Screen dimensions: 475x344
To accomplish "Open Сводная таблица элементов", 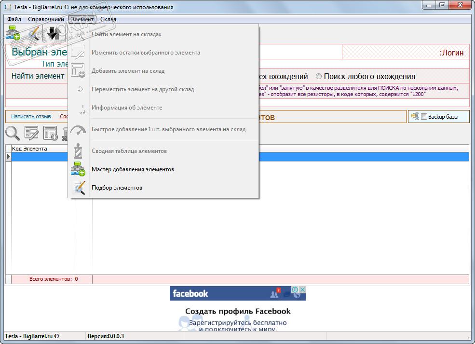I will [163, 151].
